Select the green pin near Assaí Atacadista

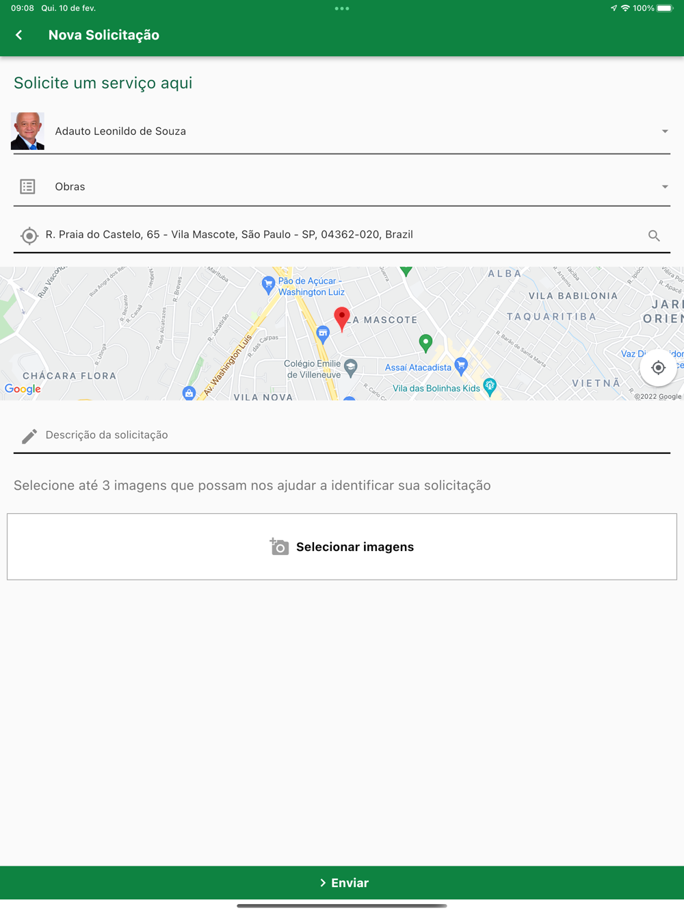tap(425, 343)
